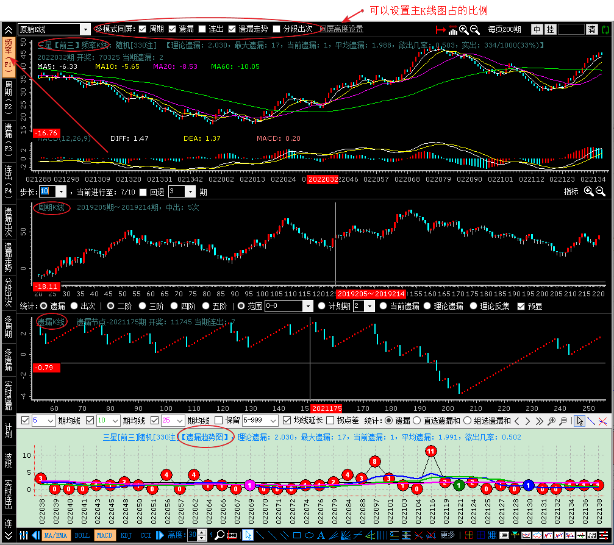This screenshot has height=545, width=614.
Task: Click the bar-width adjust icon in top toolbar
Action: 452,29
